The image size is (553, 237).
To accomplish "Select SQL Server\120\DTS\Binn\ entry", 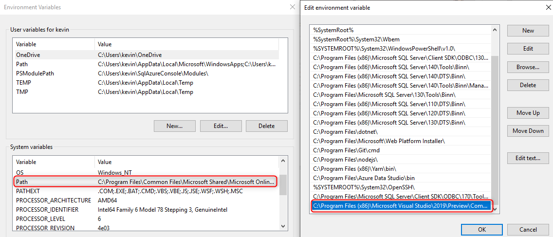I will pyautogui.click(x=400, y=113).
